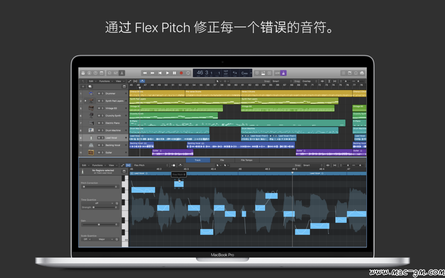Open LCD display mode arrow
The image size is (445, 278).
251,73
